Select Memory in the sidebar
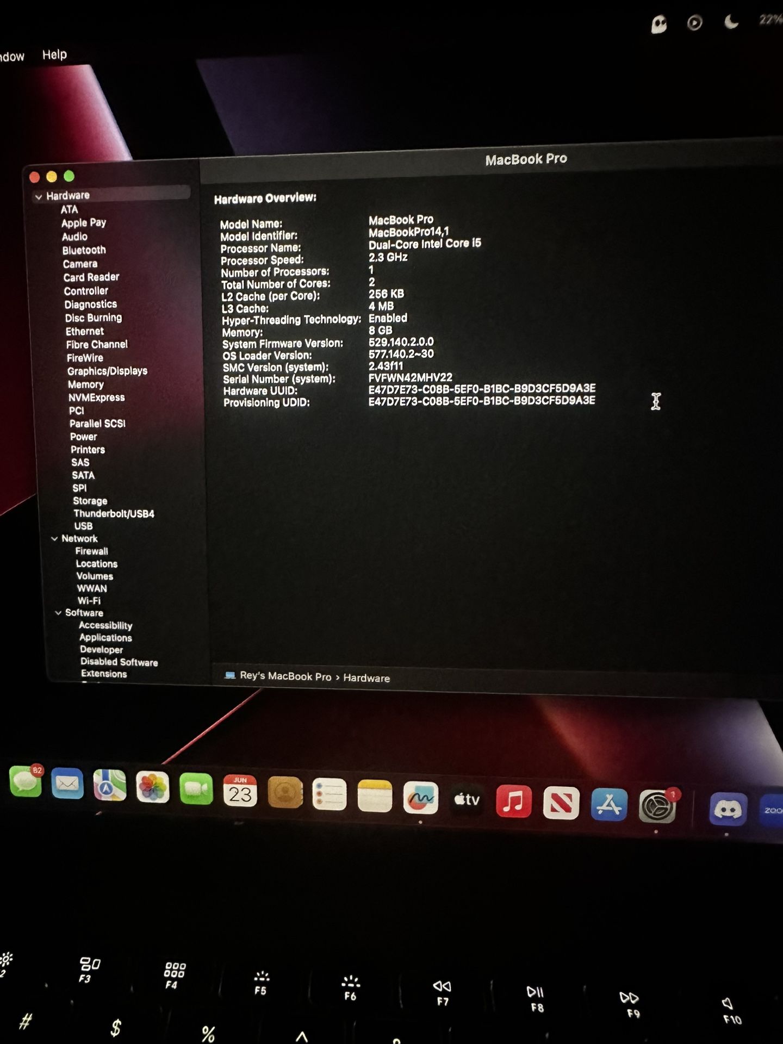783x1044 pixels. [86, 384]
